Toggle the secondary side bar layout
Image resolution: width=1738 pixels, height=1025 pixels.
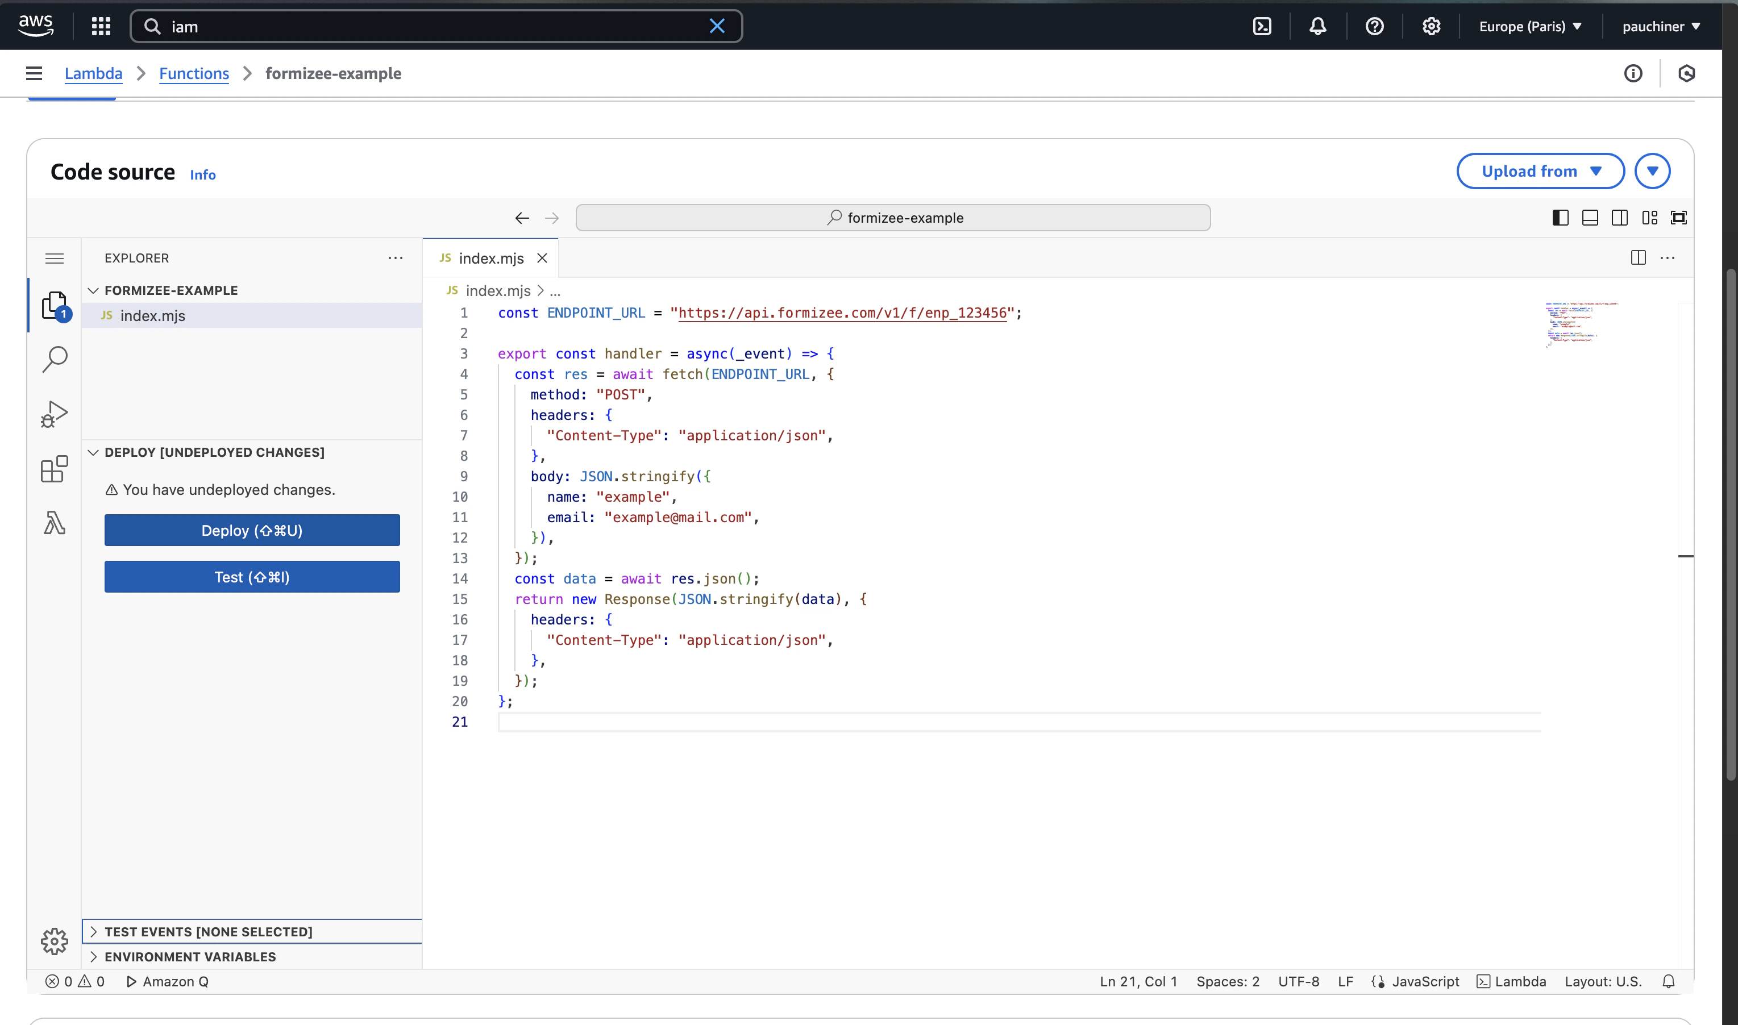point(1620,218)
